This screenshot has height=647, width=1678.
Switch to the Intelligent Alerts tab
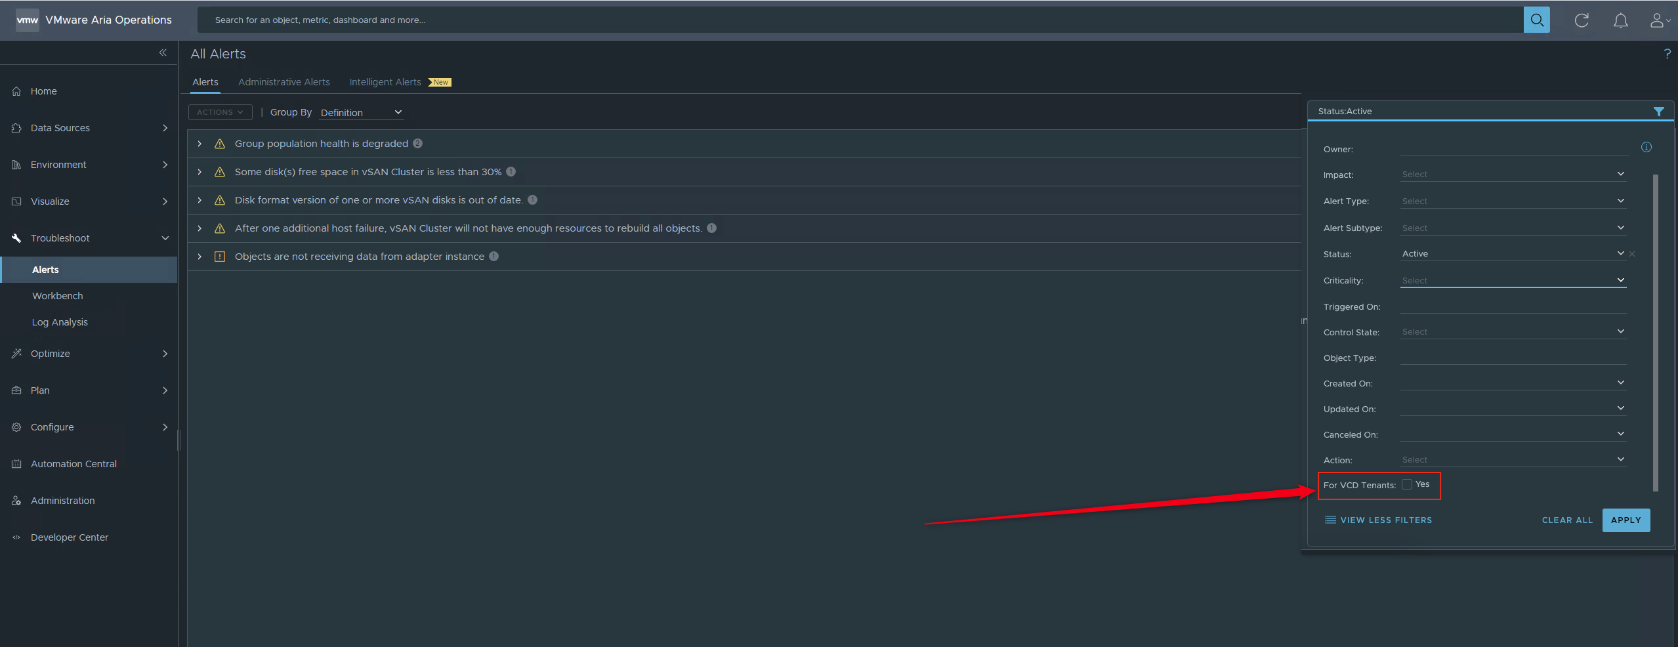tap(385, 82)
